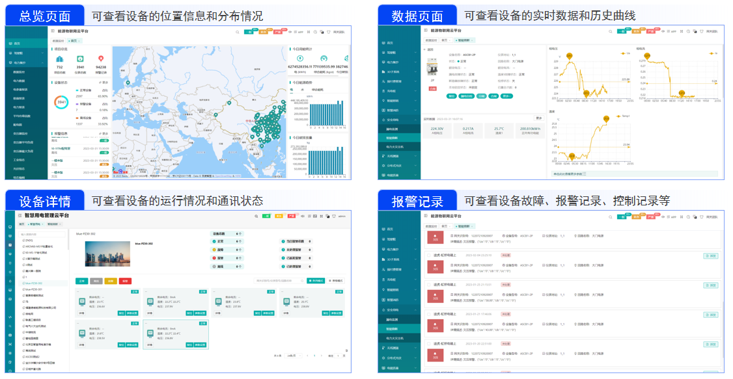
Task: Open green 一般 alarm badge in 总览页面
Action: (x=250, y=33)
